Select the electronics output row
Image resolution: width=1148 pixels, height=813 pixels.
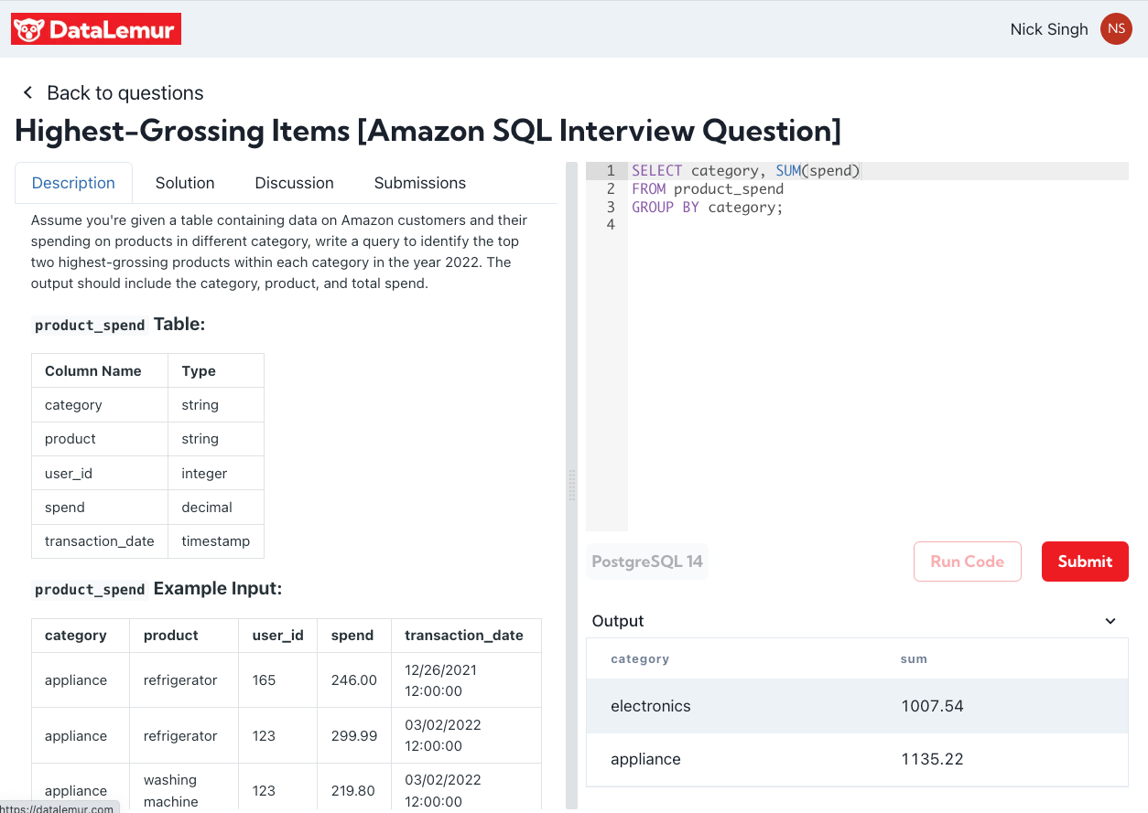[x=856, y=706]
